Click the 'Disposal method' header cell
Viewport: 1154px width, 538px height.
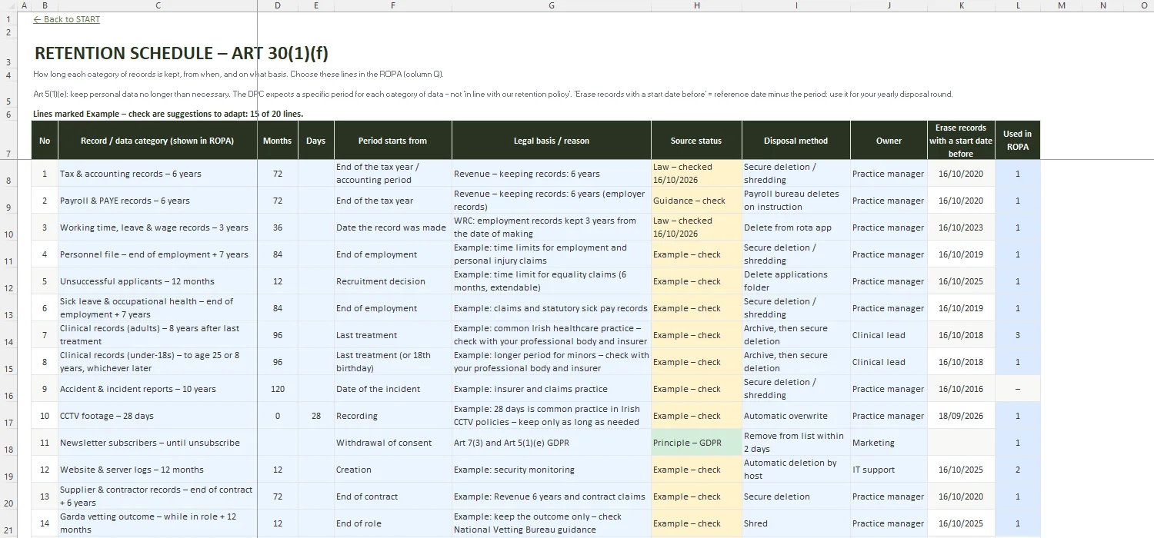point(796,141)
